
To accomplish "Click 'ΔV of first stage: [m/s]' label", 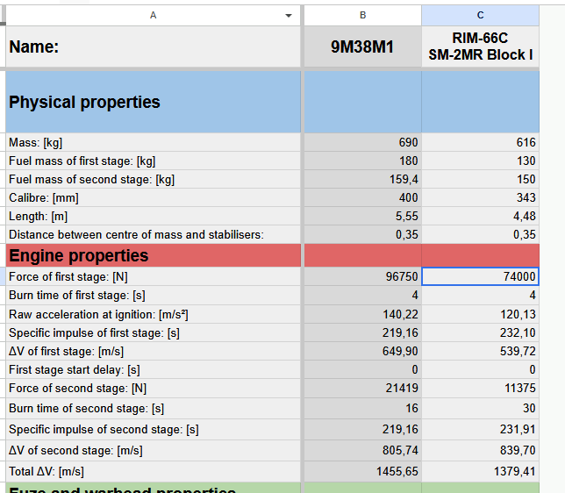I will (x=67, y=351).
